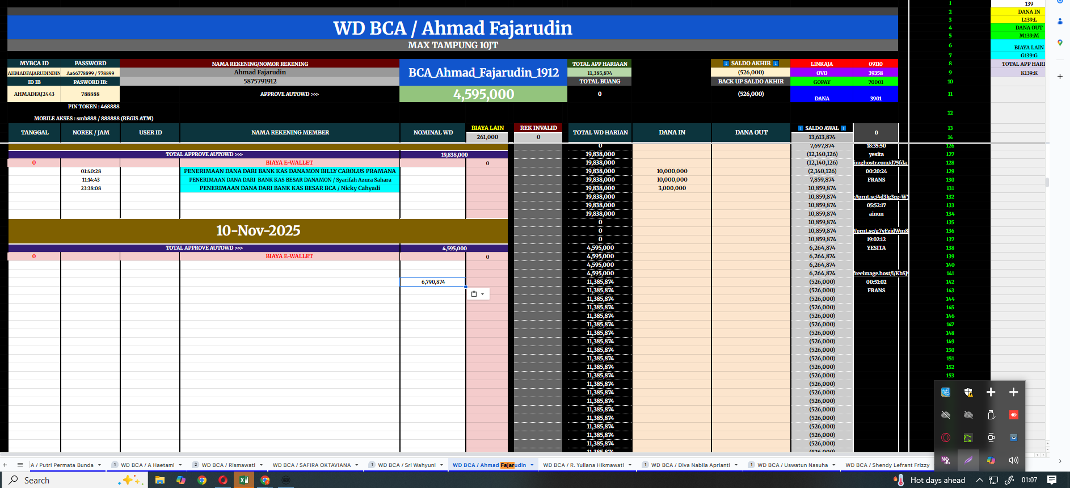This screenshot has width=1070, height=488.
Task: Open dropdown arrow on A Haetami tab
Action: tap(180, 465)
